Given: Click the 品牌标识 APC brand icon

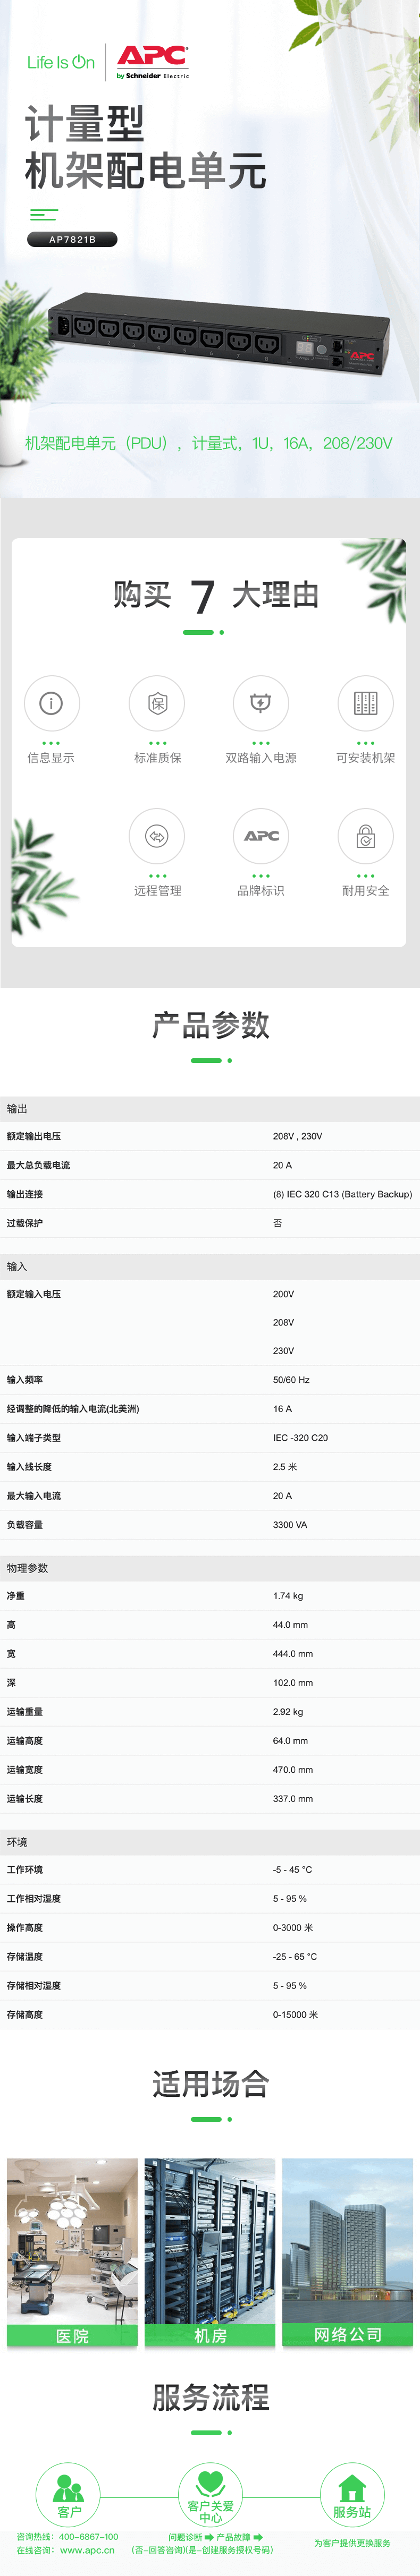Looking at the screenshot, I should [x=261, y=836].
